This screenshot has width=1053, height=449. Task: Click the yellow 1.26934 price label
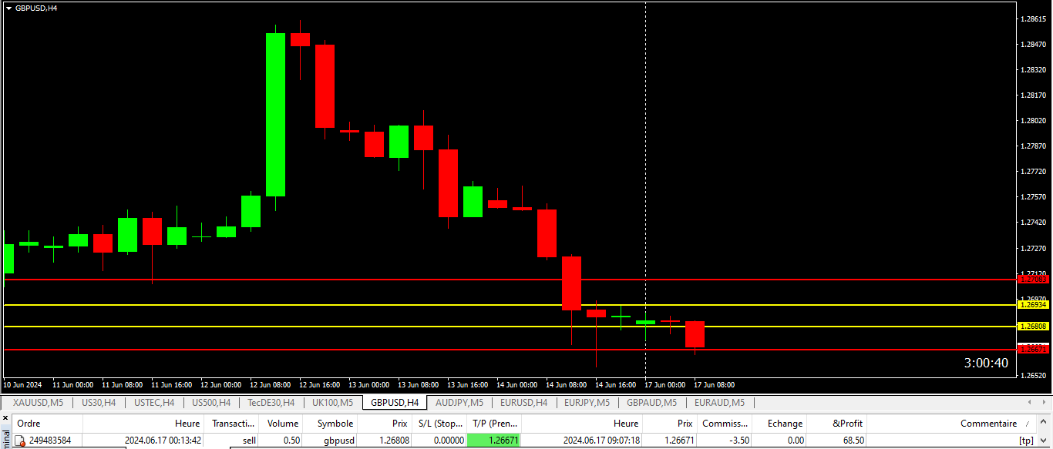click(1034, 305)
